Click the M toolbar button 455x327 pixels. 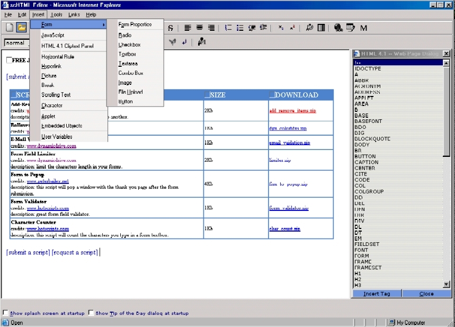[363, 28]
